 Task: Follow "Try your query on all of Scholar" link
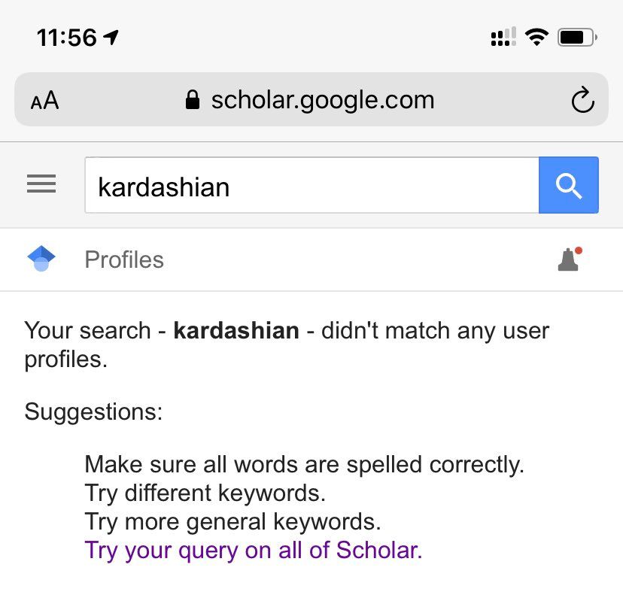point(254,550)
